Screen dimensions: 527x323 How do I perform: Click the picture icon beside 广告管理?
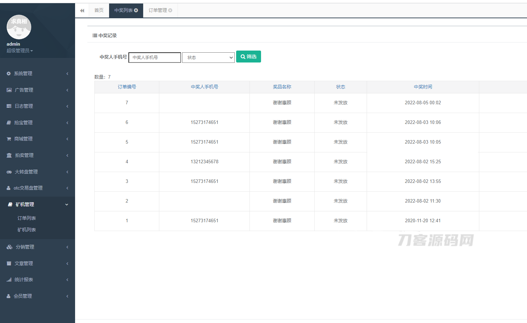click(x=9, y=90)
